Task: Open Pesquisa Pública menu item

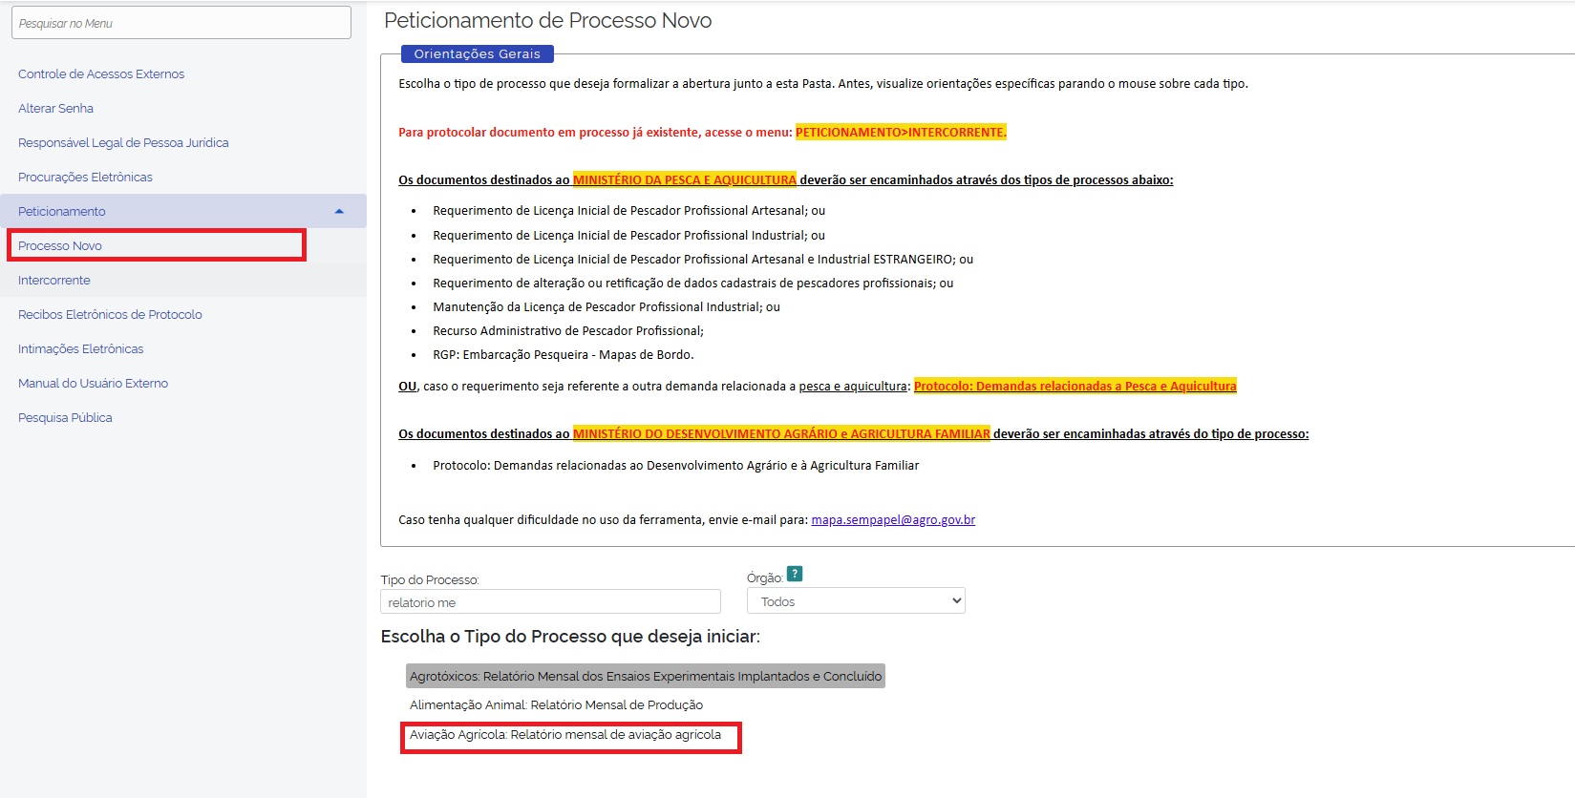Action: coord(65,418)
